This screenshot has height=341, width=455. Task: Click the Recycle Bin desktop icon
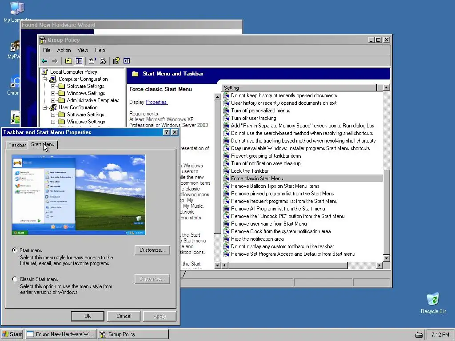point(433,299)
